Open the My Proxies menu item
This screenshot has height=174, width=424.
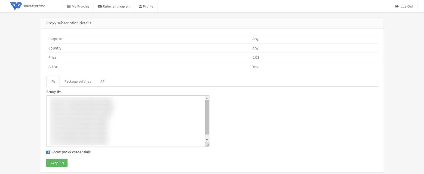78,6
